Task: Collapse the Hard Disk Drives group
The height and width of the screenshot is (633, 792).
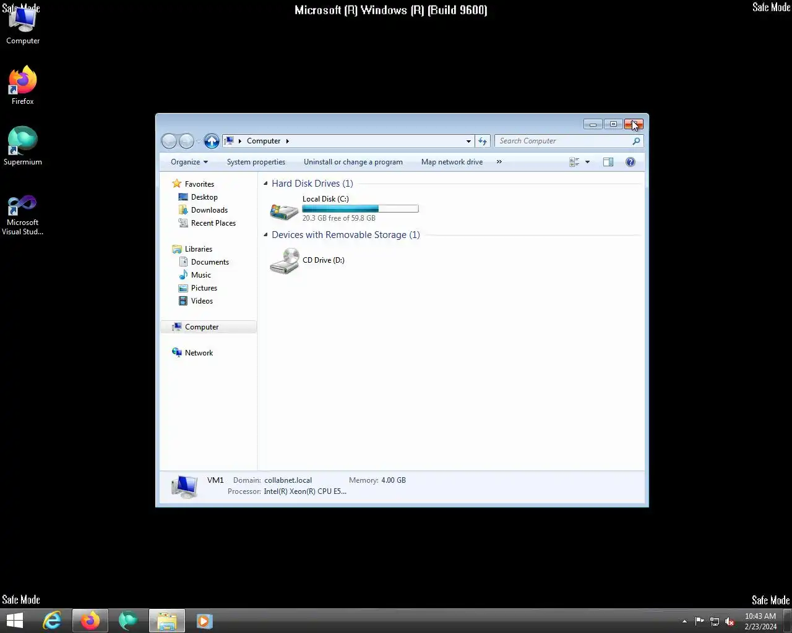Action: pyautogui.click(x=266, y=184)
